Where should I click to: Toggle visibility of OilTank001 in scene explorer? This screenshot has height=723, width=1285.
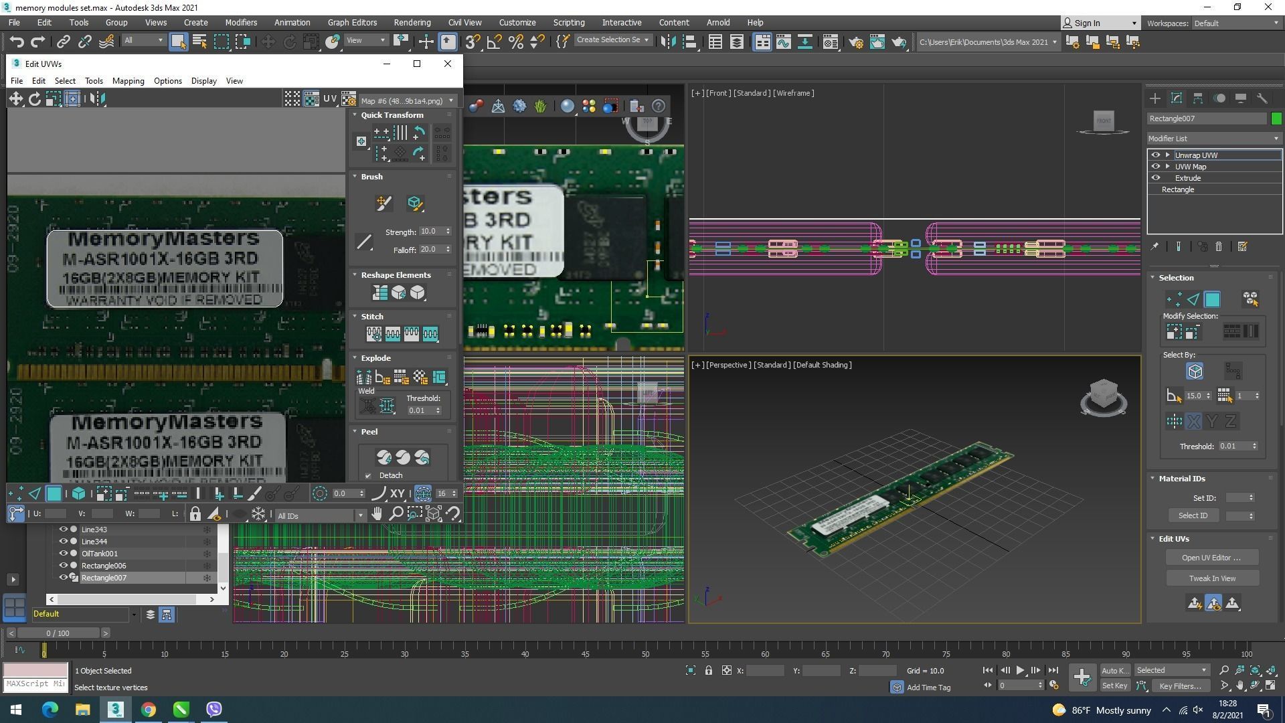click(x=64, y=554)
